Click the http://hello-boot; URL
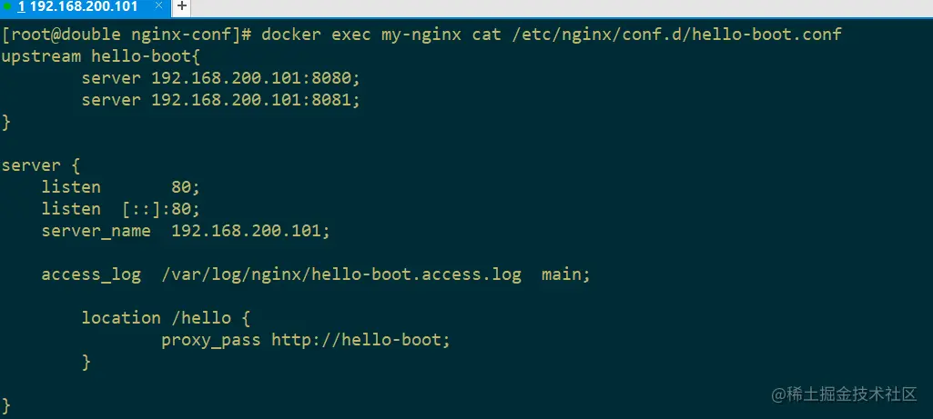This screenshot has height=419, width=933. (361, 340)
